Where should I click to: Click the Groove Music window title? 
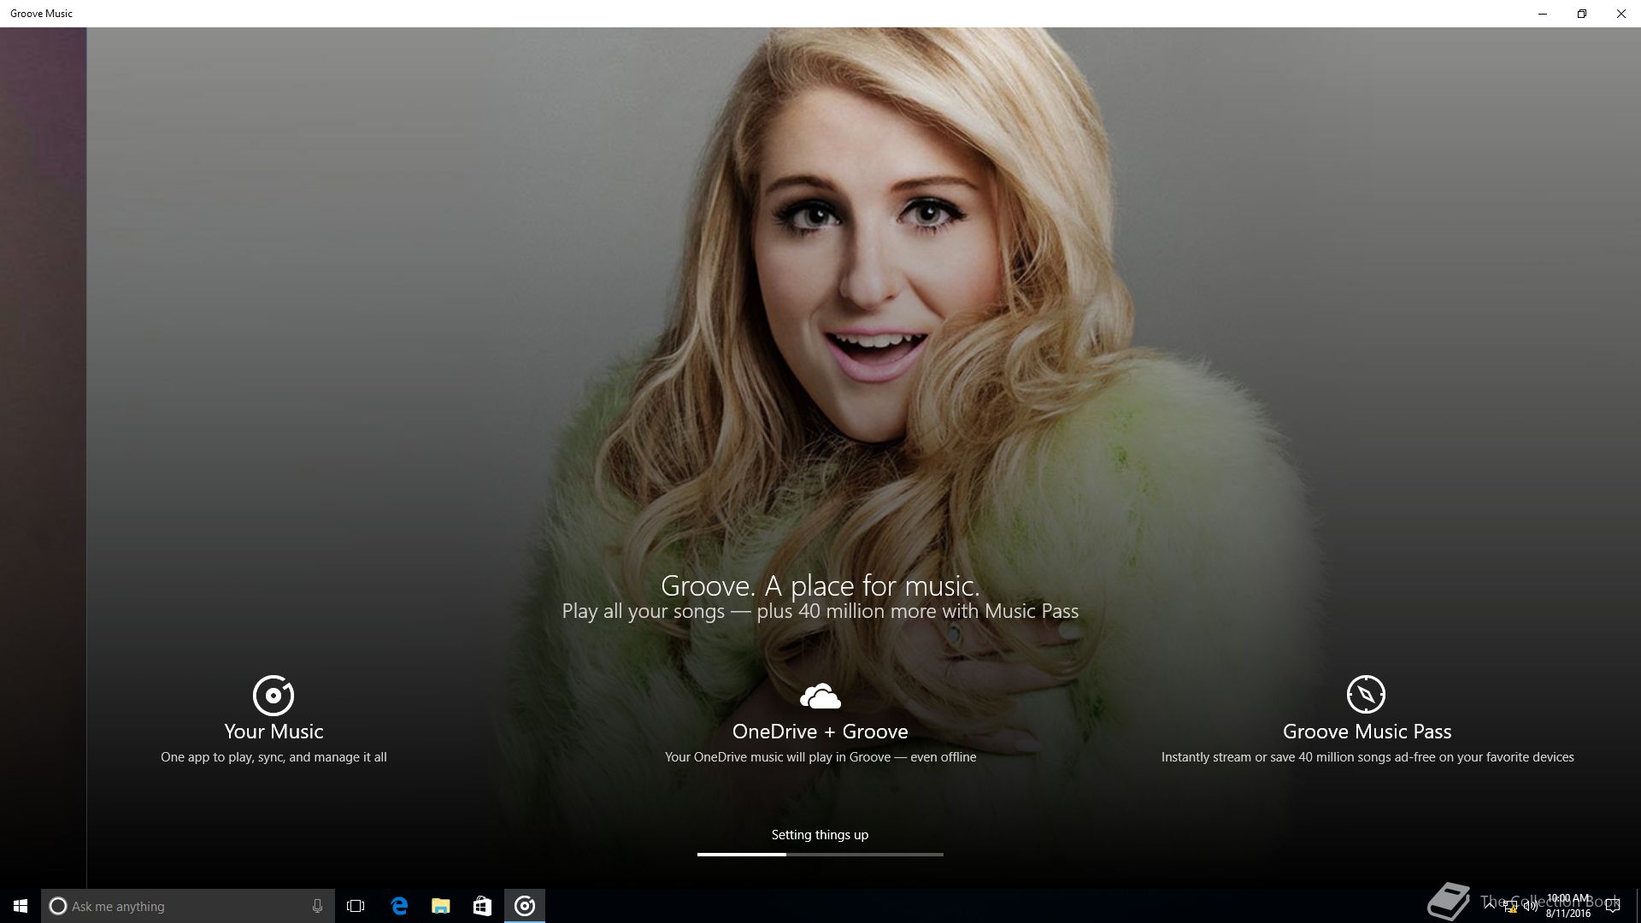tap(41, 14)
